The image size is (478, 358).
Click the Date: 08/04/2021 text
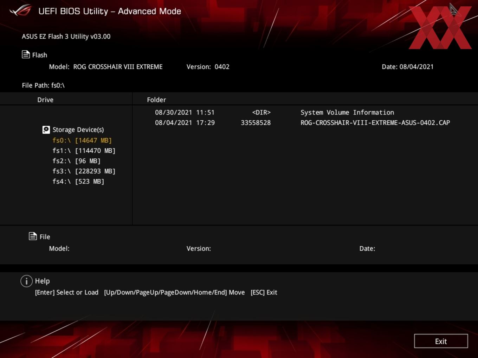pyautogui.click(x=408, y=67)
